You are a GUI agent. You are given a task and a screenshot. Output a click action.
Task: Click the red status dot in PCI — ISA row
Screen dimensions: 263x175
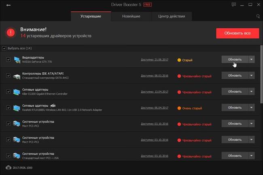[179, 156]
